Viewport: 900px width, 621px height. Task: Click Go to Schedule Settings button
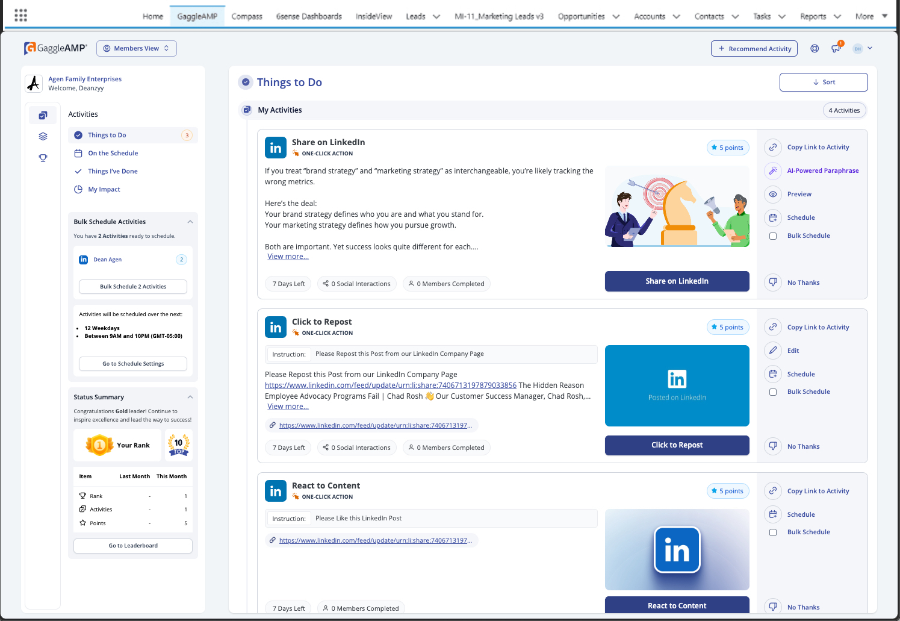pyautogui.click(x=133, y=364)
